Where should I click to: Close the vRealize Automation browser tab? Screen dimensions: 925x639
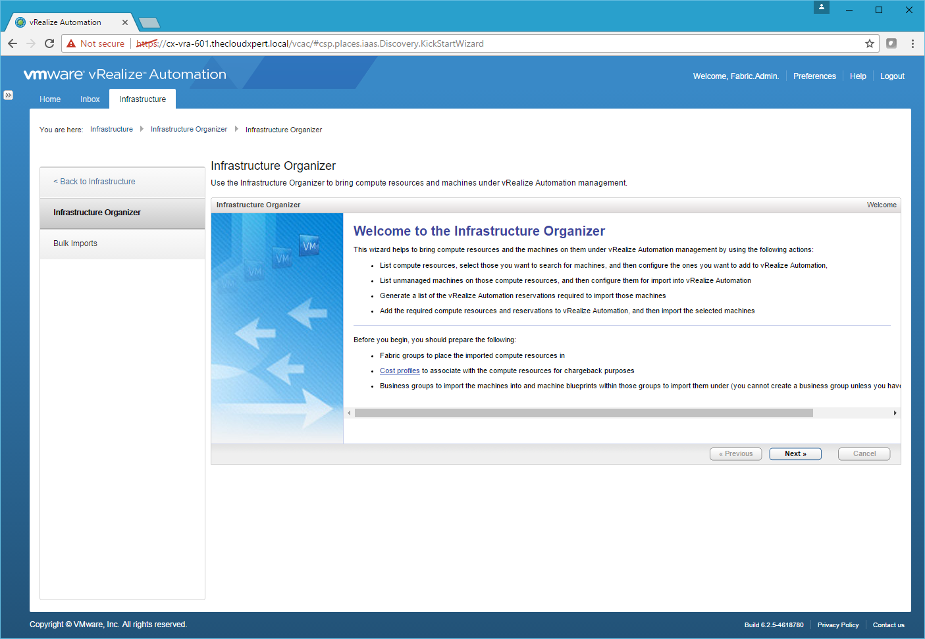click(x=125, y=22)
